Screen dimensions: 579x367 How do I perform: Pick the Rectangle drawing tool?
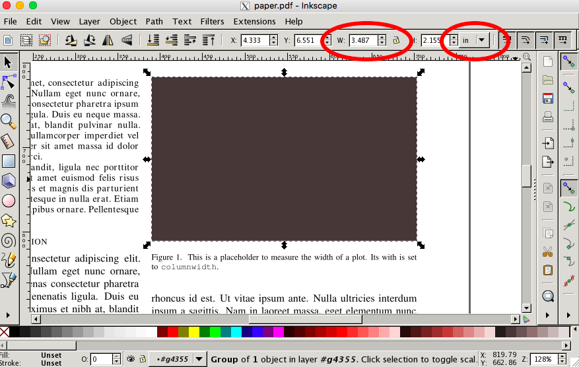pyautogui.click(x=9, y=160)
